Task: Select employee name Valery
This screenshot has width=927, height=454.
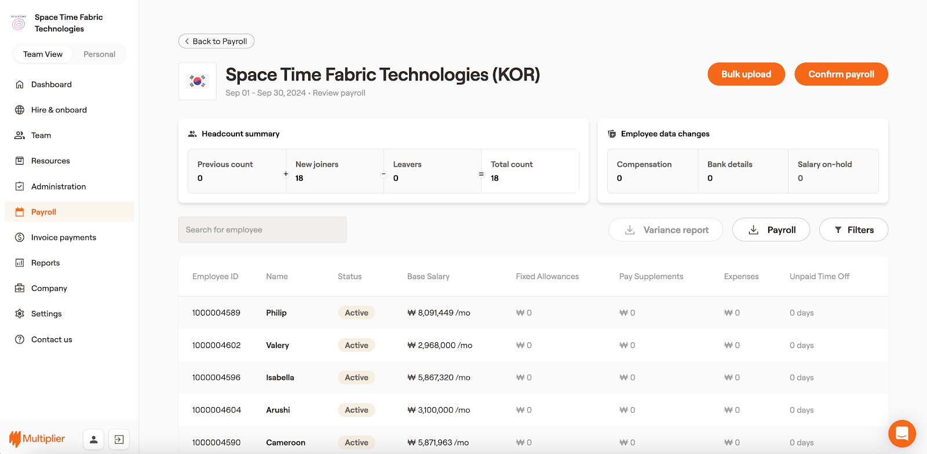Action: [278, 345]
